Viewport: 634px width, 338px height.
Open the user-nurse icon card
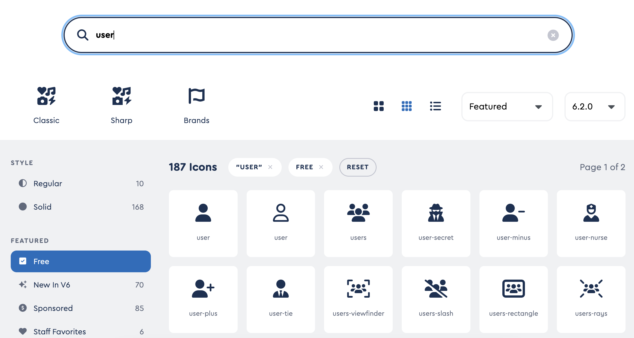[x=591, y=223]
